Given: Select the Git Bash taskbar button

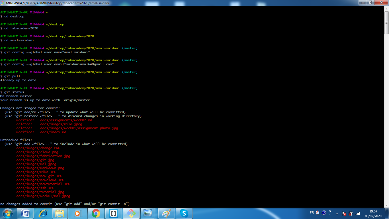Looking at the screenshot, I should click(131, 213).
